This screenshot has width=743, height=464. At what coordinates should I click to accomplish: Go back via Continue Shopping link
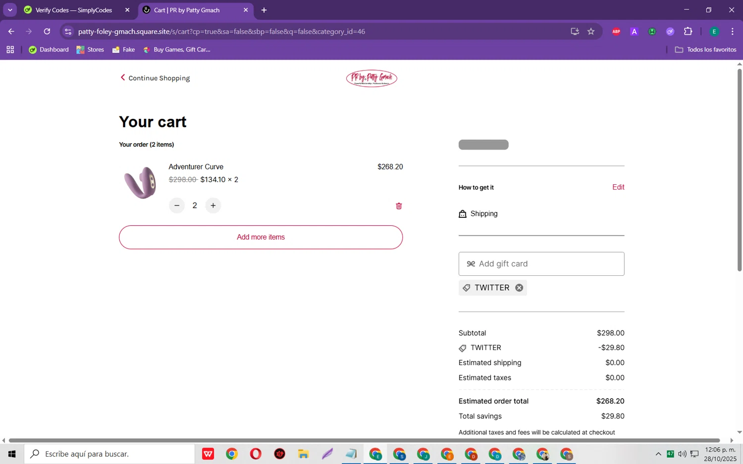155,78
